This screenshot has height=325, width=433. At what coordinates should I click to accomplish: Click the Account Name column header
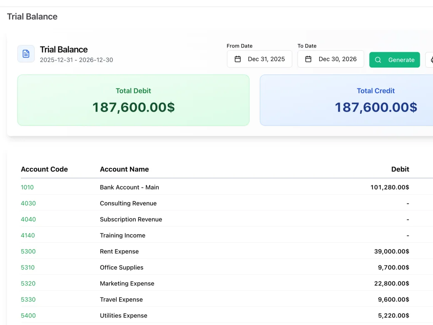[x=124, y=169]
